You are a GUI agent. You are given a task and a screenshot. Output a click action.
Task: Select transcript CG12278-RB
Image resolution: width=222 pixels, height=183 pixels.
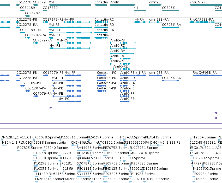pyautogui.click(x=18, y=22)
